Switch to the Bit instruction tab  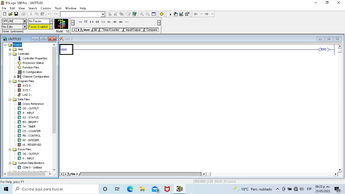tap(95, 30)
